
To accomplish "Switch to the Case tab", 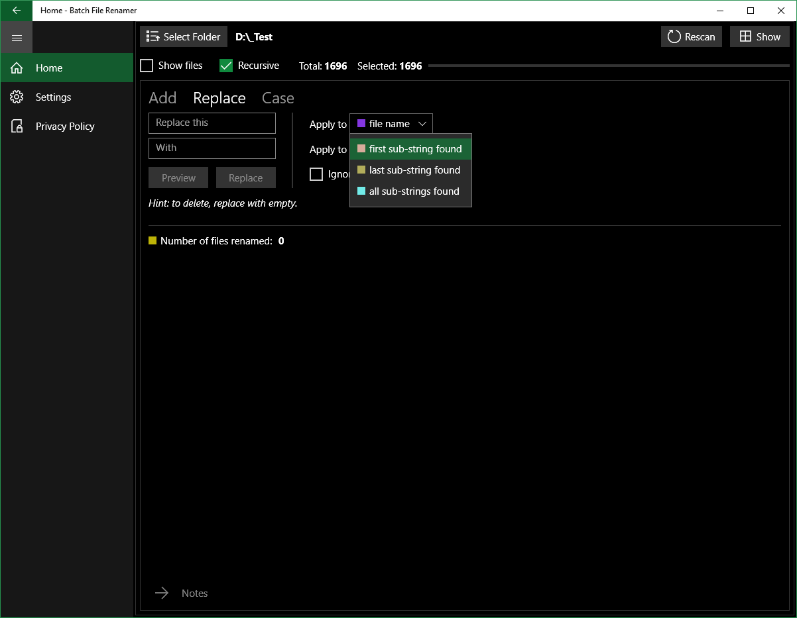I will click(278, 98).
